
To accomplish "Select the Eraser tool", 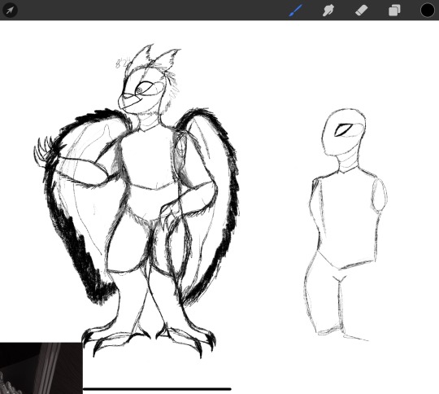I will 361,11.
